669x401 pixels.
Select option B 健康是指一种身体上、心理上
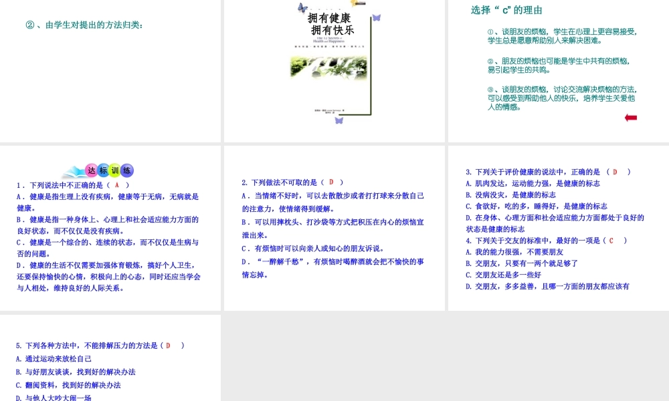click(x=108, y=225)
